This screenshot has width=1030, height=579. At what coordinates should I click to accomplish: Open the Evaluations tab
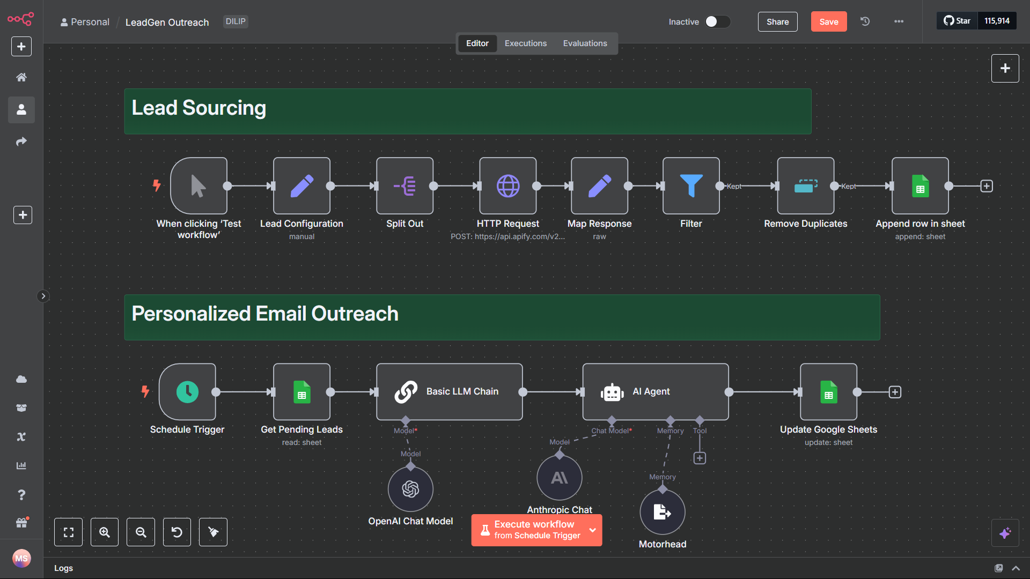pos(585,43)
